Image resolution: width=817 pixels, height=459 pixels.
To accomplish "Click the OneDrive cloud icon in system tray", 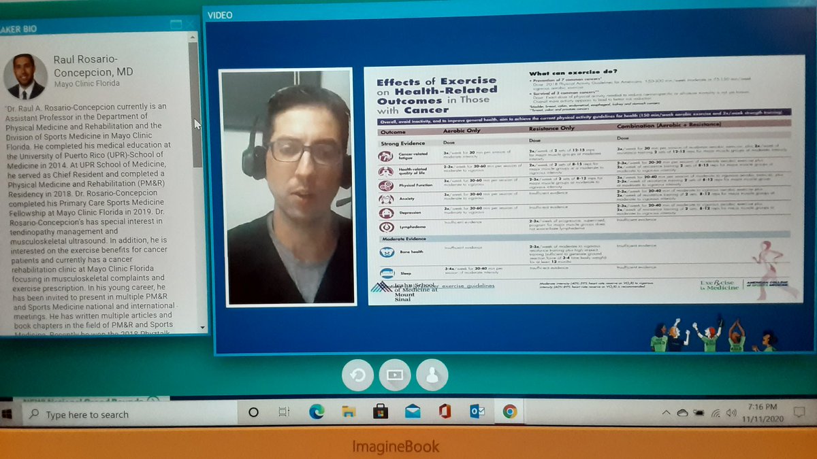I will (x=682, y=412).
